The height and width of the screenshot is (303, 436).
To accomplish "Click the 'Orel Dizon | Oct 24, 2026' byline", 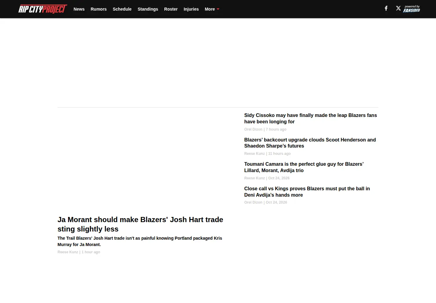I will tap(266, 202).
